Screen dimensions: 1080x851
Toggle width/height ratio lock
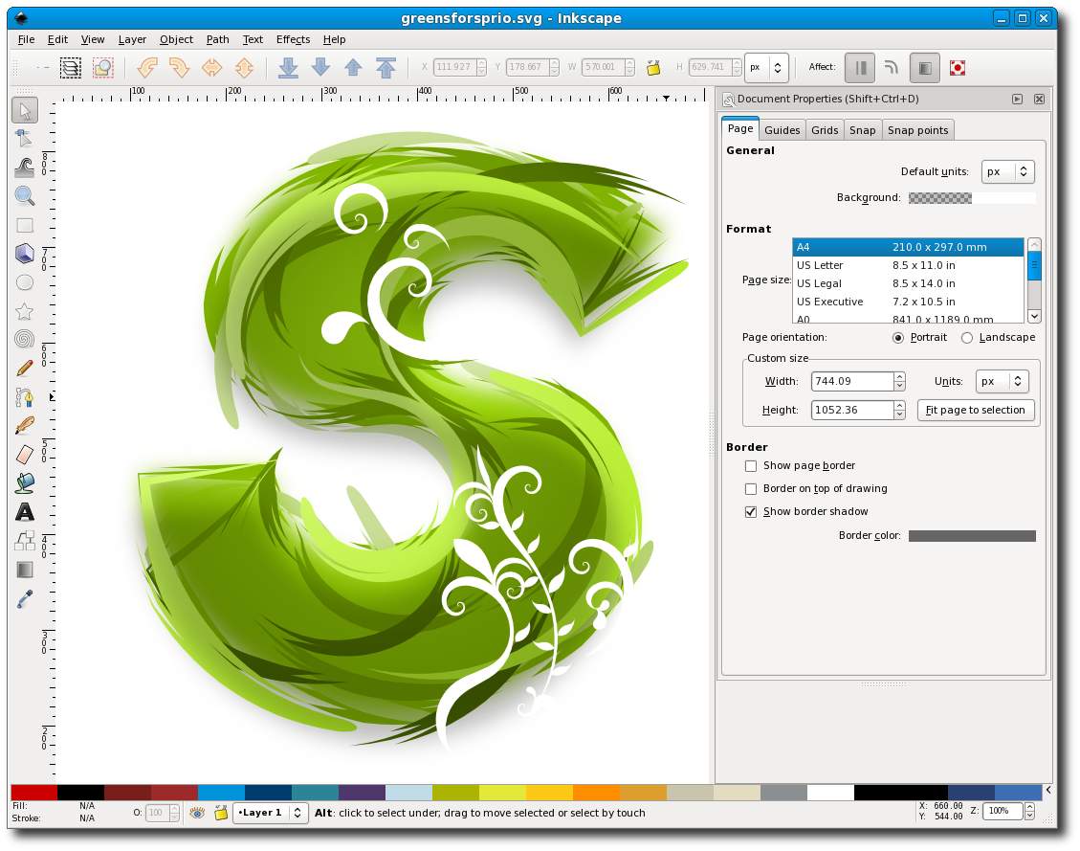pyautogui.click(x=653, y=67)
